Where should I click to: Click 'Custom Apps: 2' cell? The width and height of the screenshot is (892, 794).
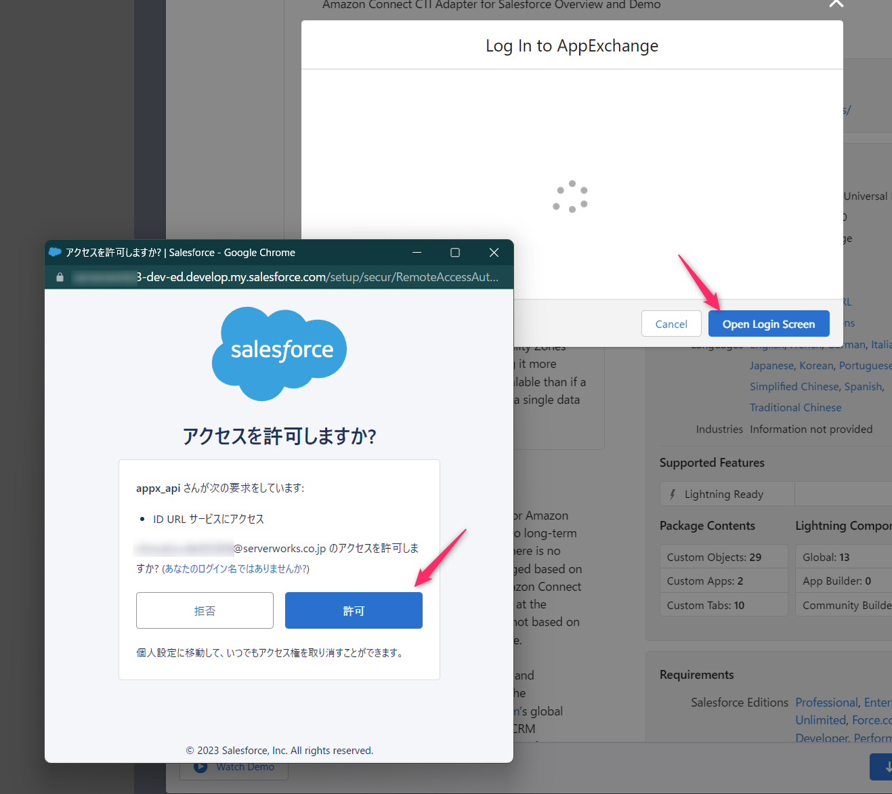point(723,581)
